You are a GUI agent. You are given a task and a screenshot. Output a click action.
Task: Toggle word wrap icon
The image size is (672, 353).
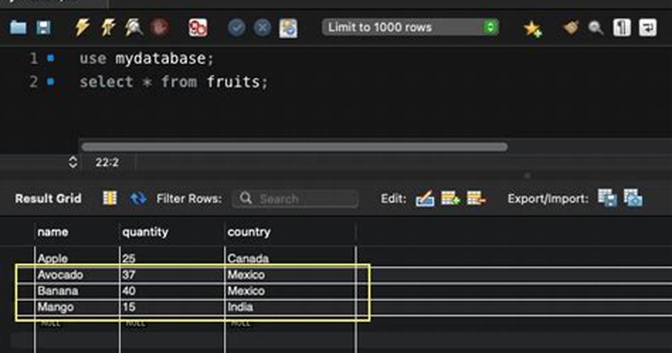tap(648, 28)
